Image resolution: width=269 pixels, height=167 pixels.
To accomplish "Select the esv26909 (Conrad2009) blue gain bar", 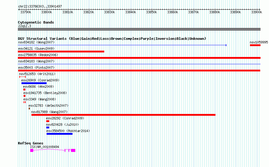I will (34, 83).
